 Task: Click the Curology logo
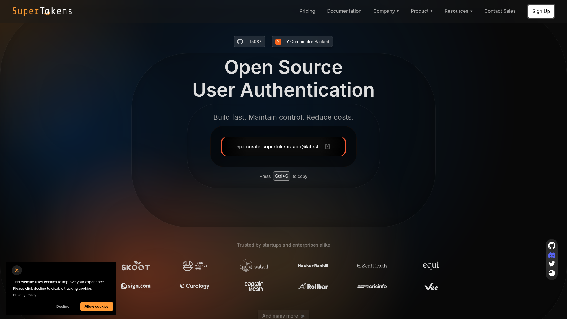pos(195,286)
